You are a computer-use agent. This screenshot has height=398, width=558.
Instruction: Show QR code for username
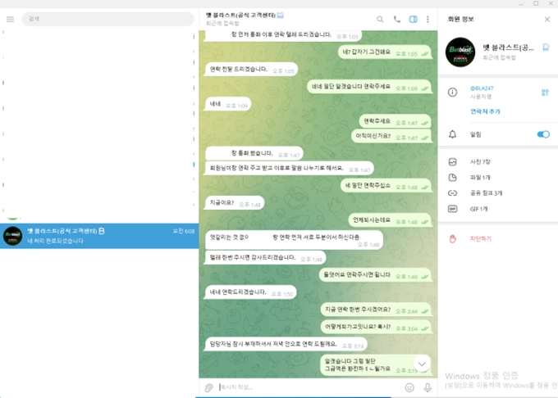tap(545, 93)
